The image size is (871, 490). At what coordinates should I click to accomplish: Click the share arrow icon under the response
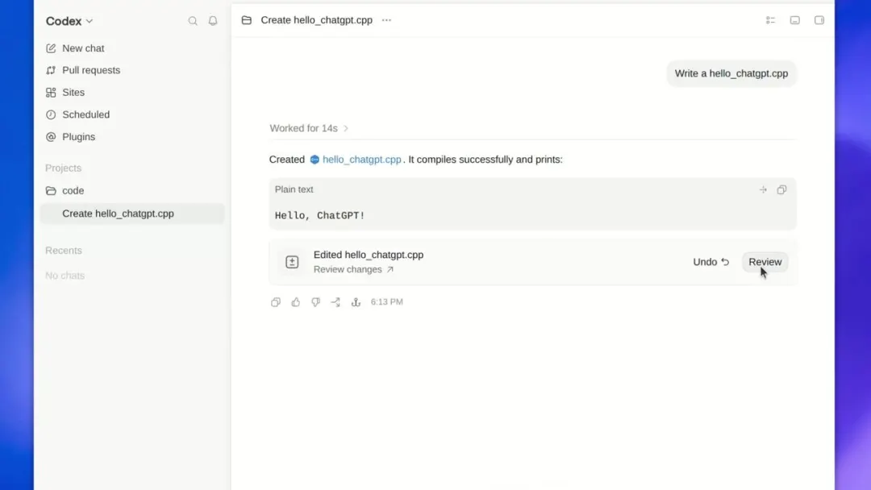(335, 302)
